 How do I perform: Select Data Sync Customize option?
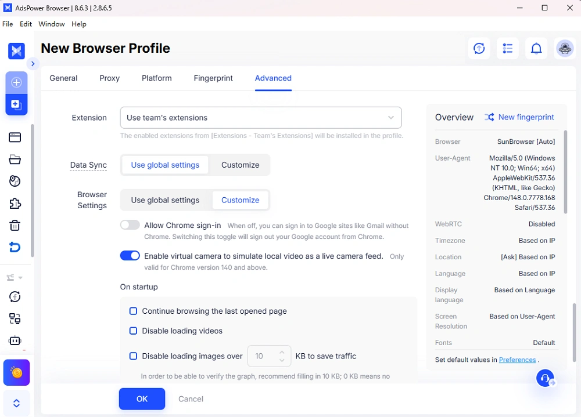click(x=240, y=165)
